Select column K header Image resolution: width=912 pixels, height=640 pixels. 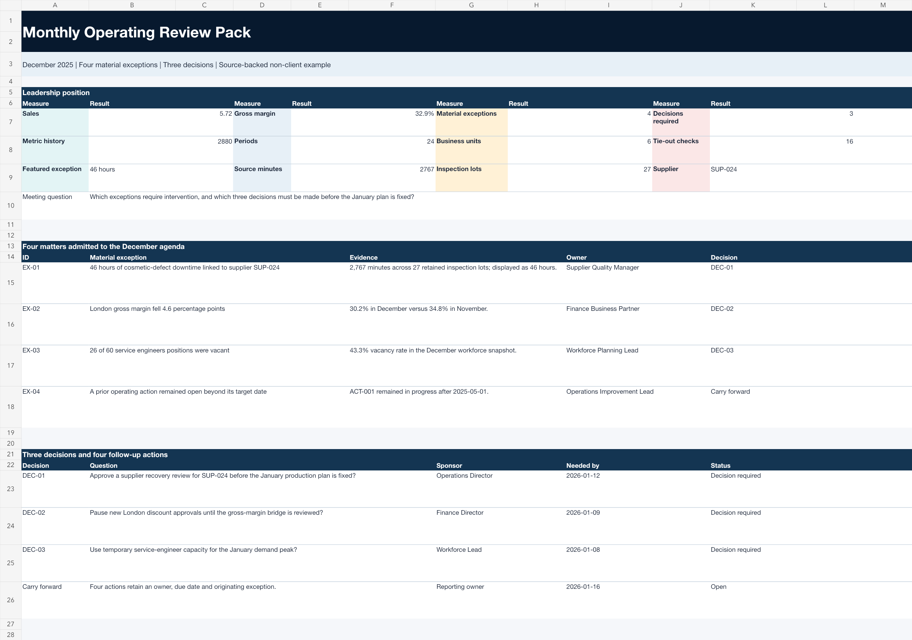[753, 5]
